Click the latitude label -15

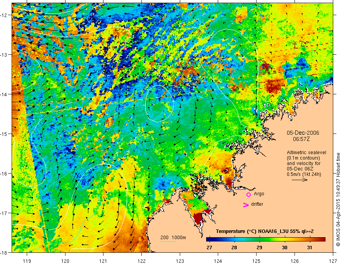click(5, 134)
